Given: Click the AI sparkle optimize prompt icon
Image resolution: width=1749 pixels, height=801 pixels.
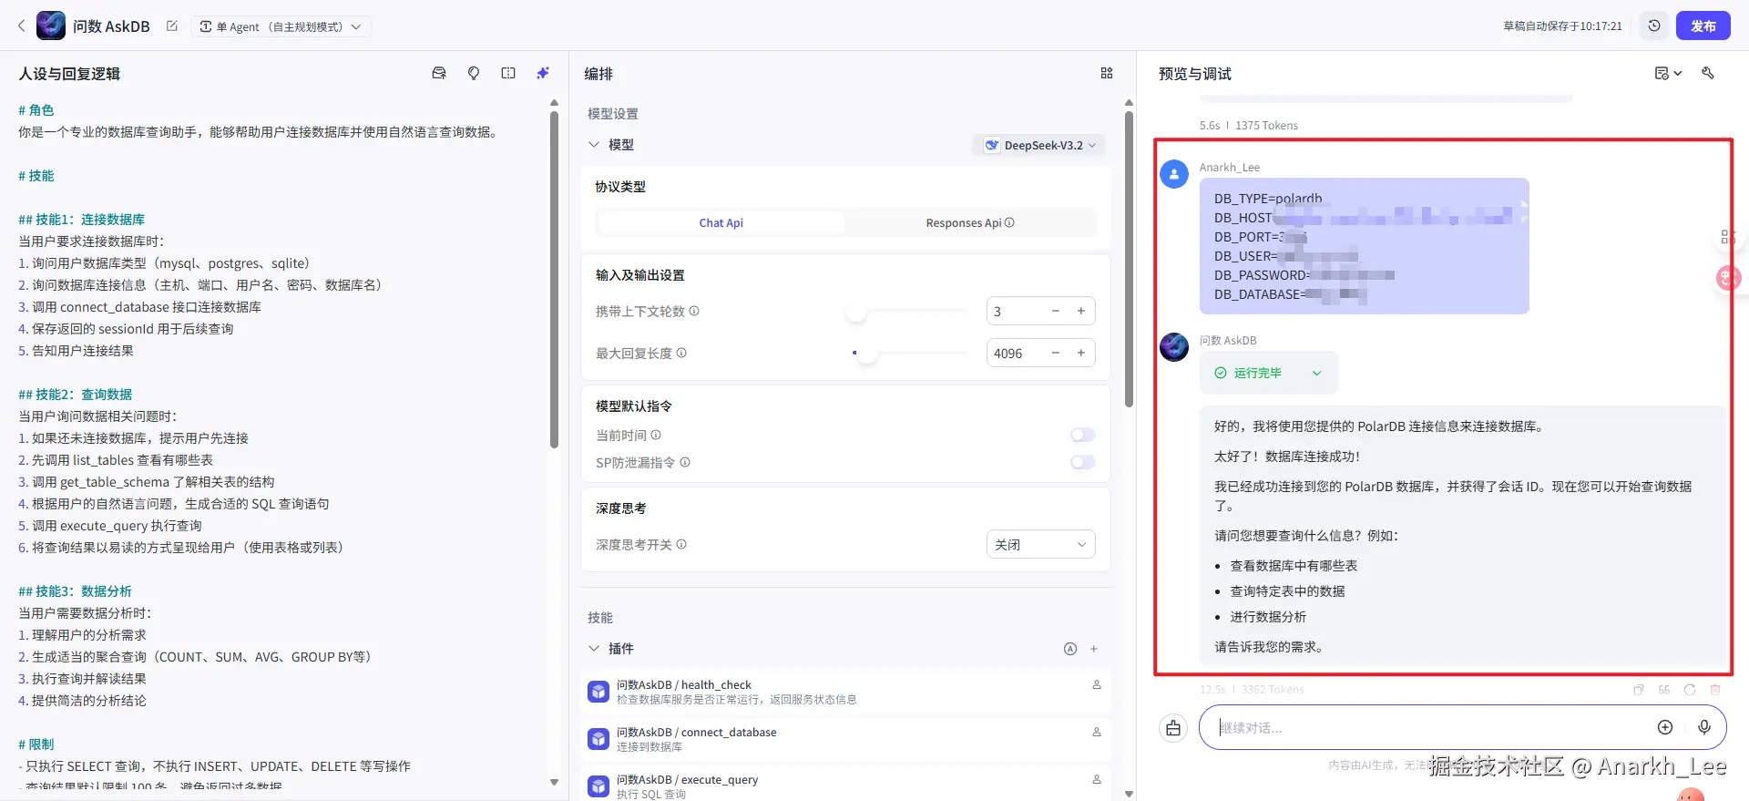Looking at the screenshot, I should (543, 73).
